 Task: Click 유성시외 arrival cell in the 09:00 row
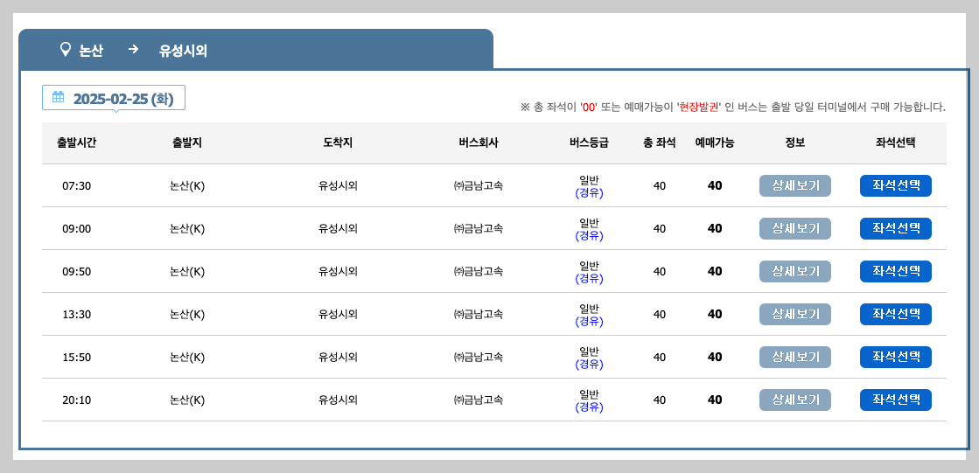click(x=338, y=229)
